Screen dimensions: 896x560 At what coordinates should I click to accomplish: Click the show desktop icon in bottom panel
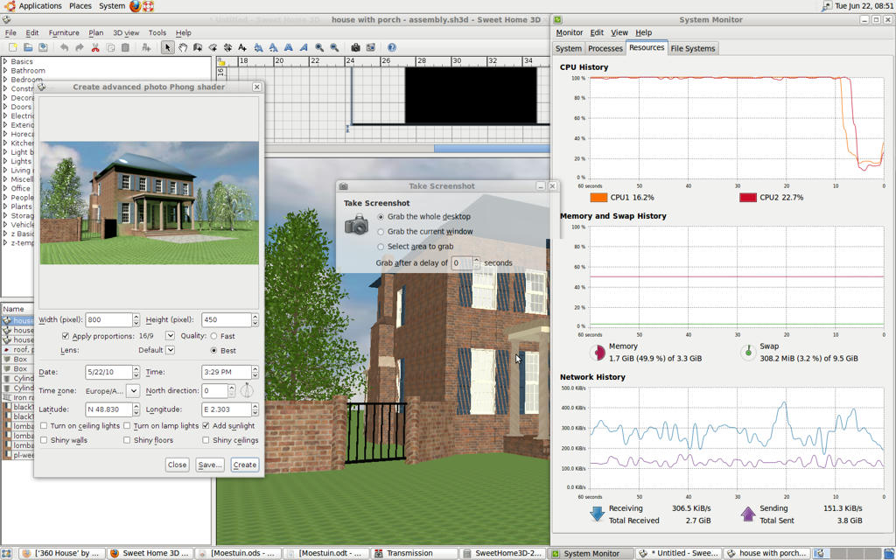point(6,553)
